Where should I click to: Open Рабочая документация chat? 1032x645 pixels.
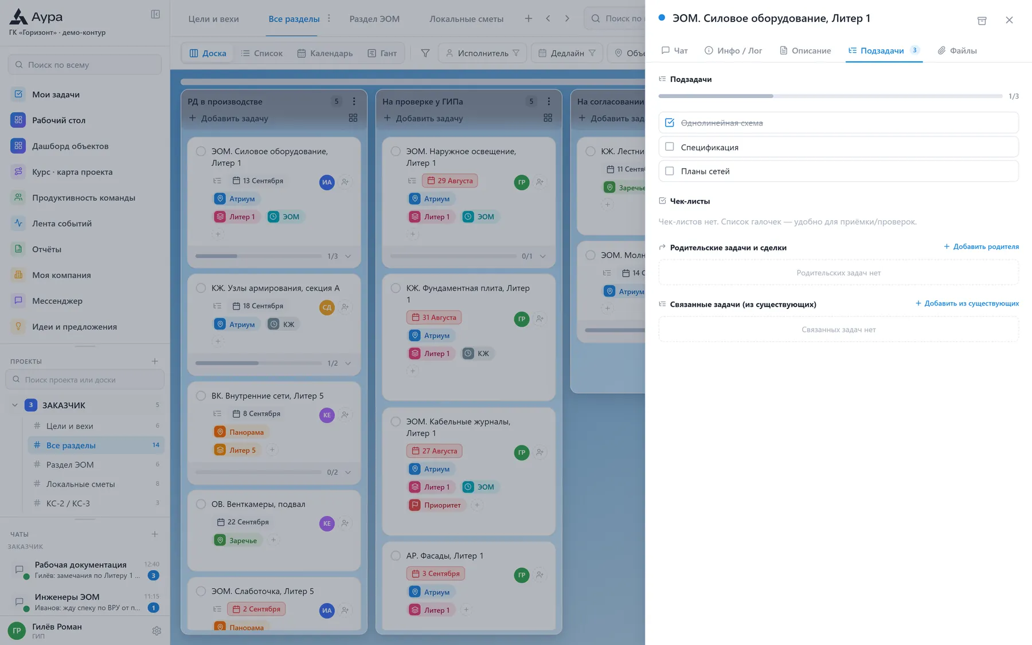tap(85, 569)
